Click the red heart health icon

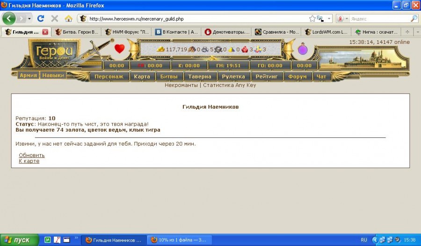click(120, 49)
